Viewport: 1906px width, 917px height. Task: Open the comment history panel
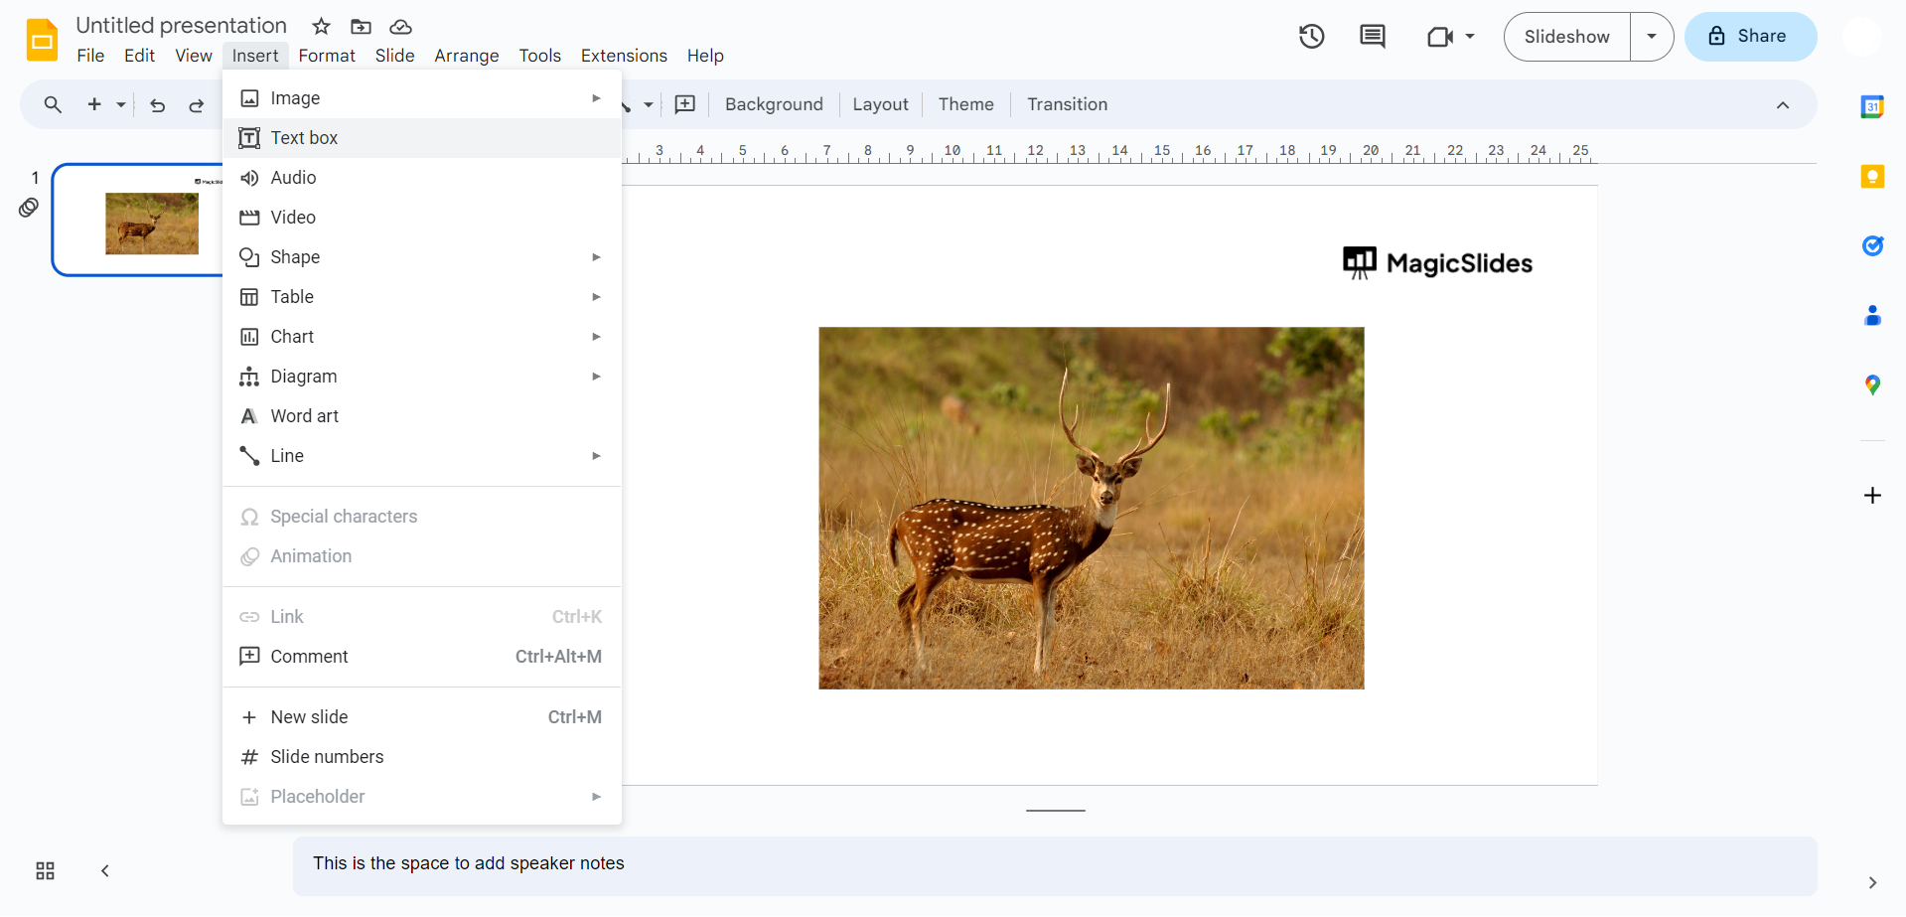coord(1372,36)
